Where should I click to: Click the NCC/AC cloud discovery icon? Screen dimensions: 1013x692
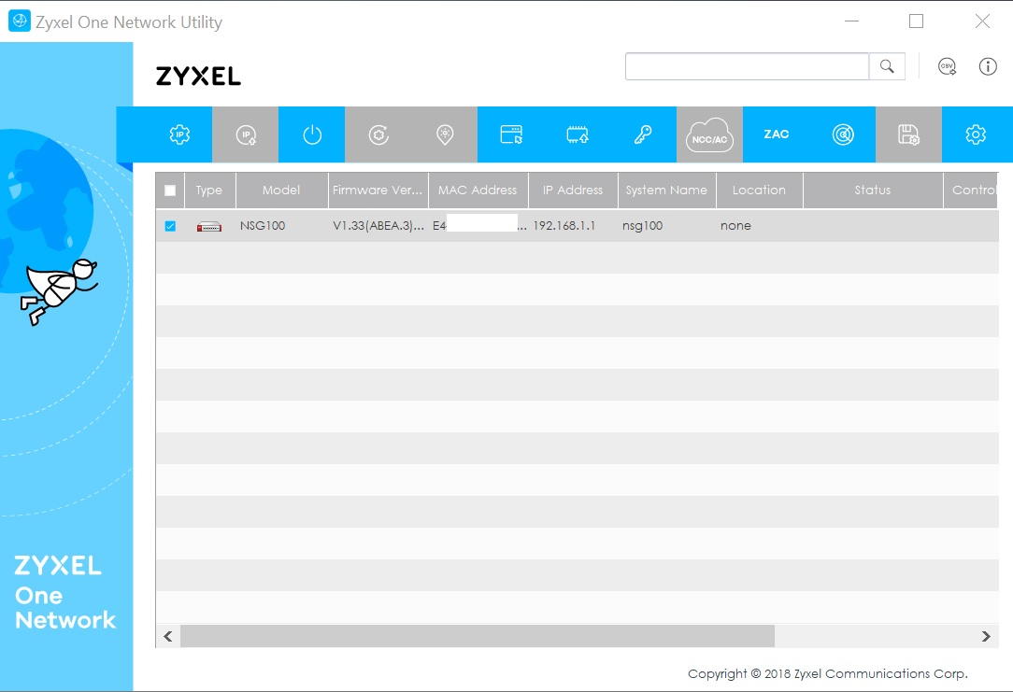pyautogui.click(x=709, y=134)
